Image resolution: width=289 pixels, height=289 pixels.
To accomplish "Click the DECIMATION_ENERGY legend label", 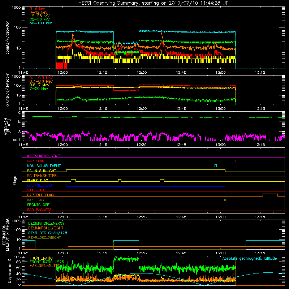I will click(46, 223).
